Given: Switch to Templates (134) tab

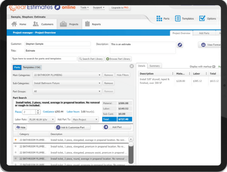Looking at the screenshot, I should tap(32, 67).
